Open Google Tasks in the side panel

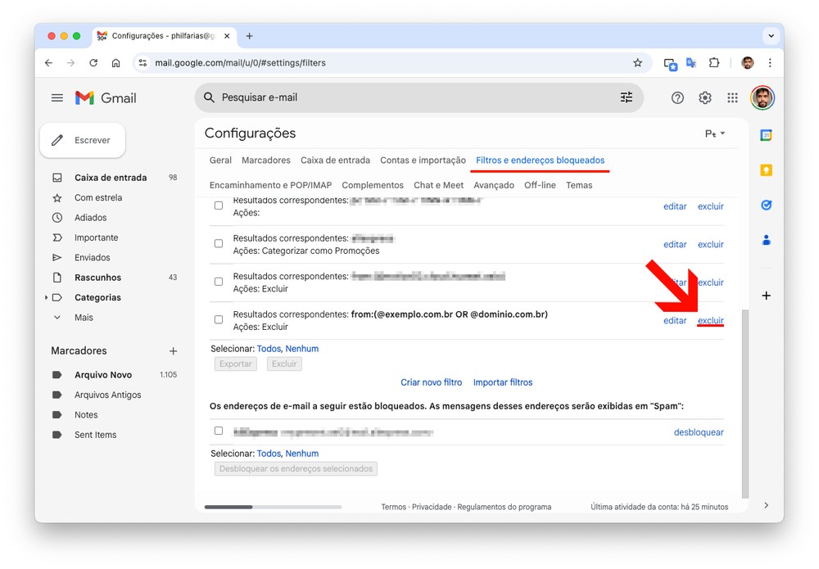pos(767,205)
